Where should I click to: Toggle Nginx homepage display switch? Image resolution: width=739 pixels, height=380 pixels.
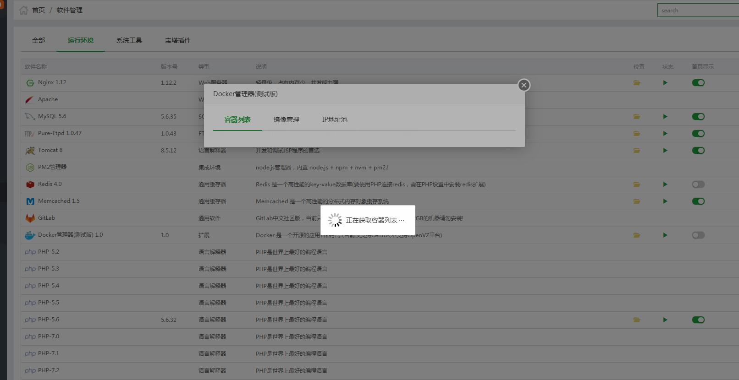pyautogui.click(x=698, y=83)
